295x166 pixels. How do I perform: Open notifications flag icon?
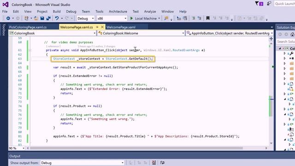257,3
